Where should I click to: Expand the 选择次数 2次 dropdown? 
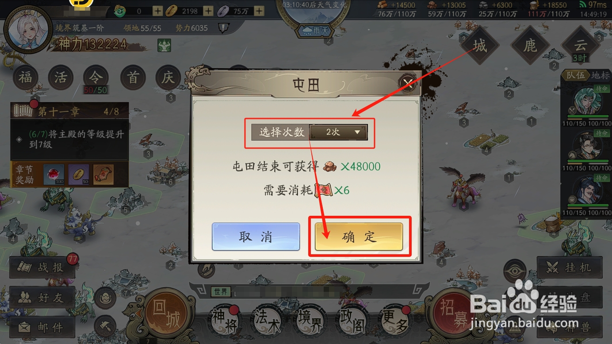tap(338, 132)
